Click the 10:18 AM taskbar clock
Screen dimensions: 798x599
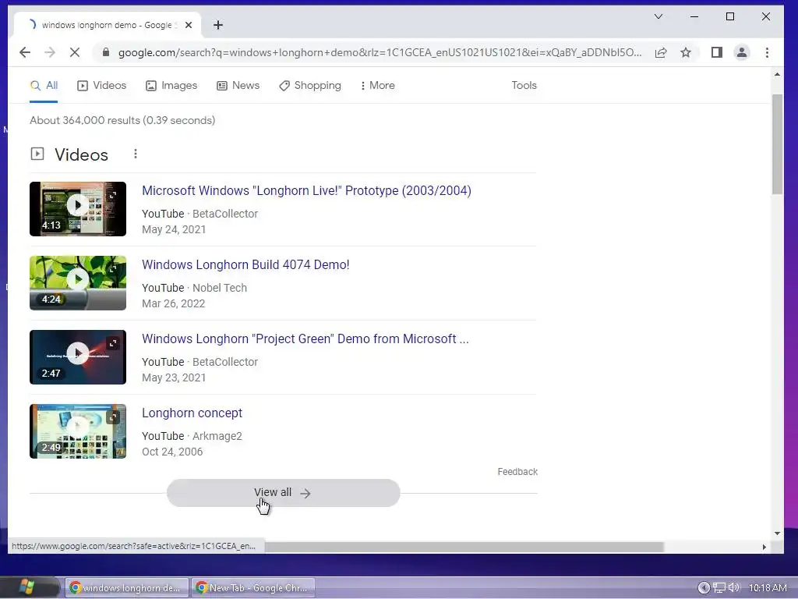[x=768, y=587]
